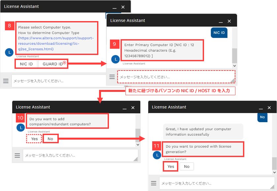Open the altera.com licensing help link

(56, 43)
